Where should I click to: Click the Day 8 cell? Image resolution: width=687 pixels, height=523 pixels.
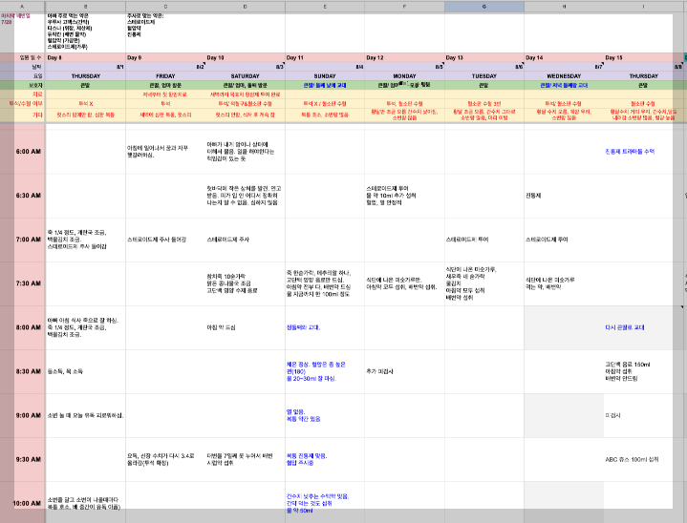coord(85,57)
